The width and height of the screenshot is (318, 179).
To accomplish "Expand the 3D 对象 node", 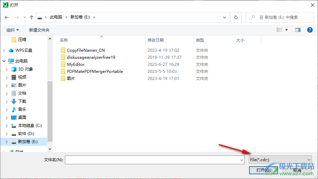I will [x=6, y=69].
